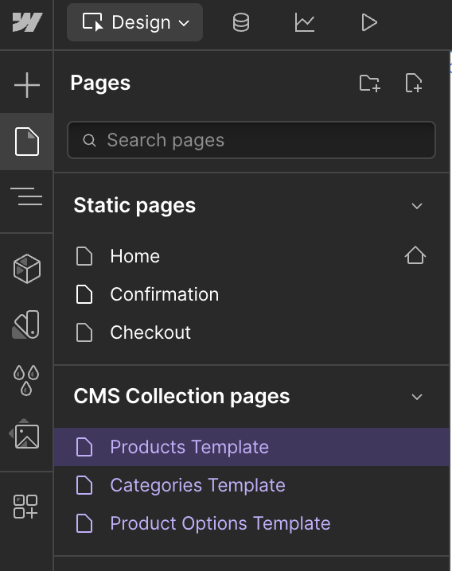
Task: Select the Checkout page
Action: coord(251,332)
